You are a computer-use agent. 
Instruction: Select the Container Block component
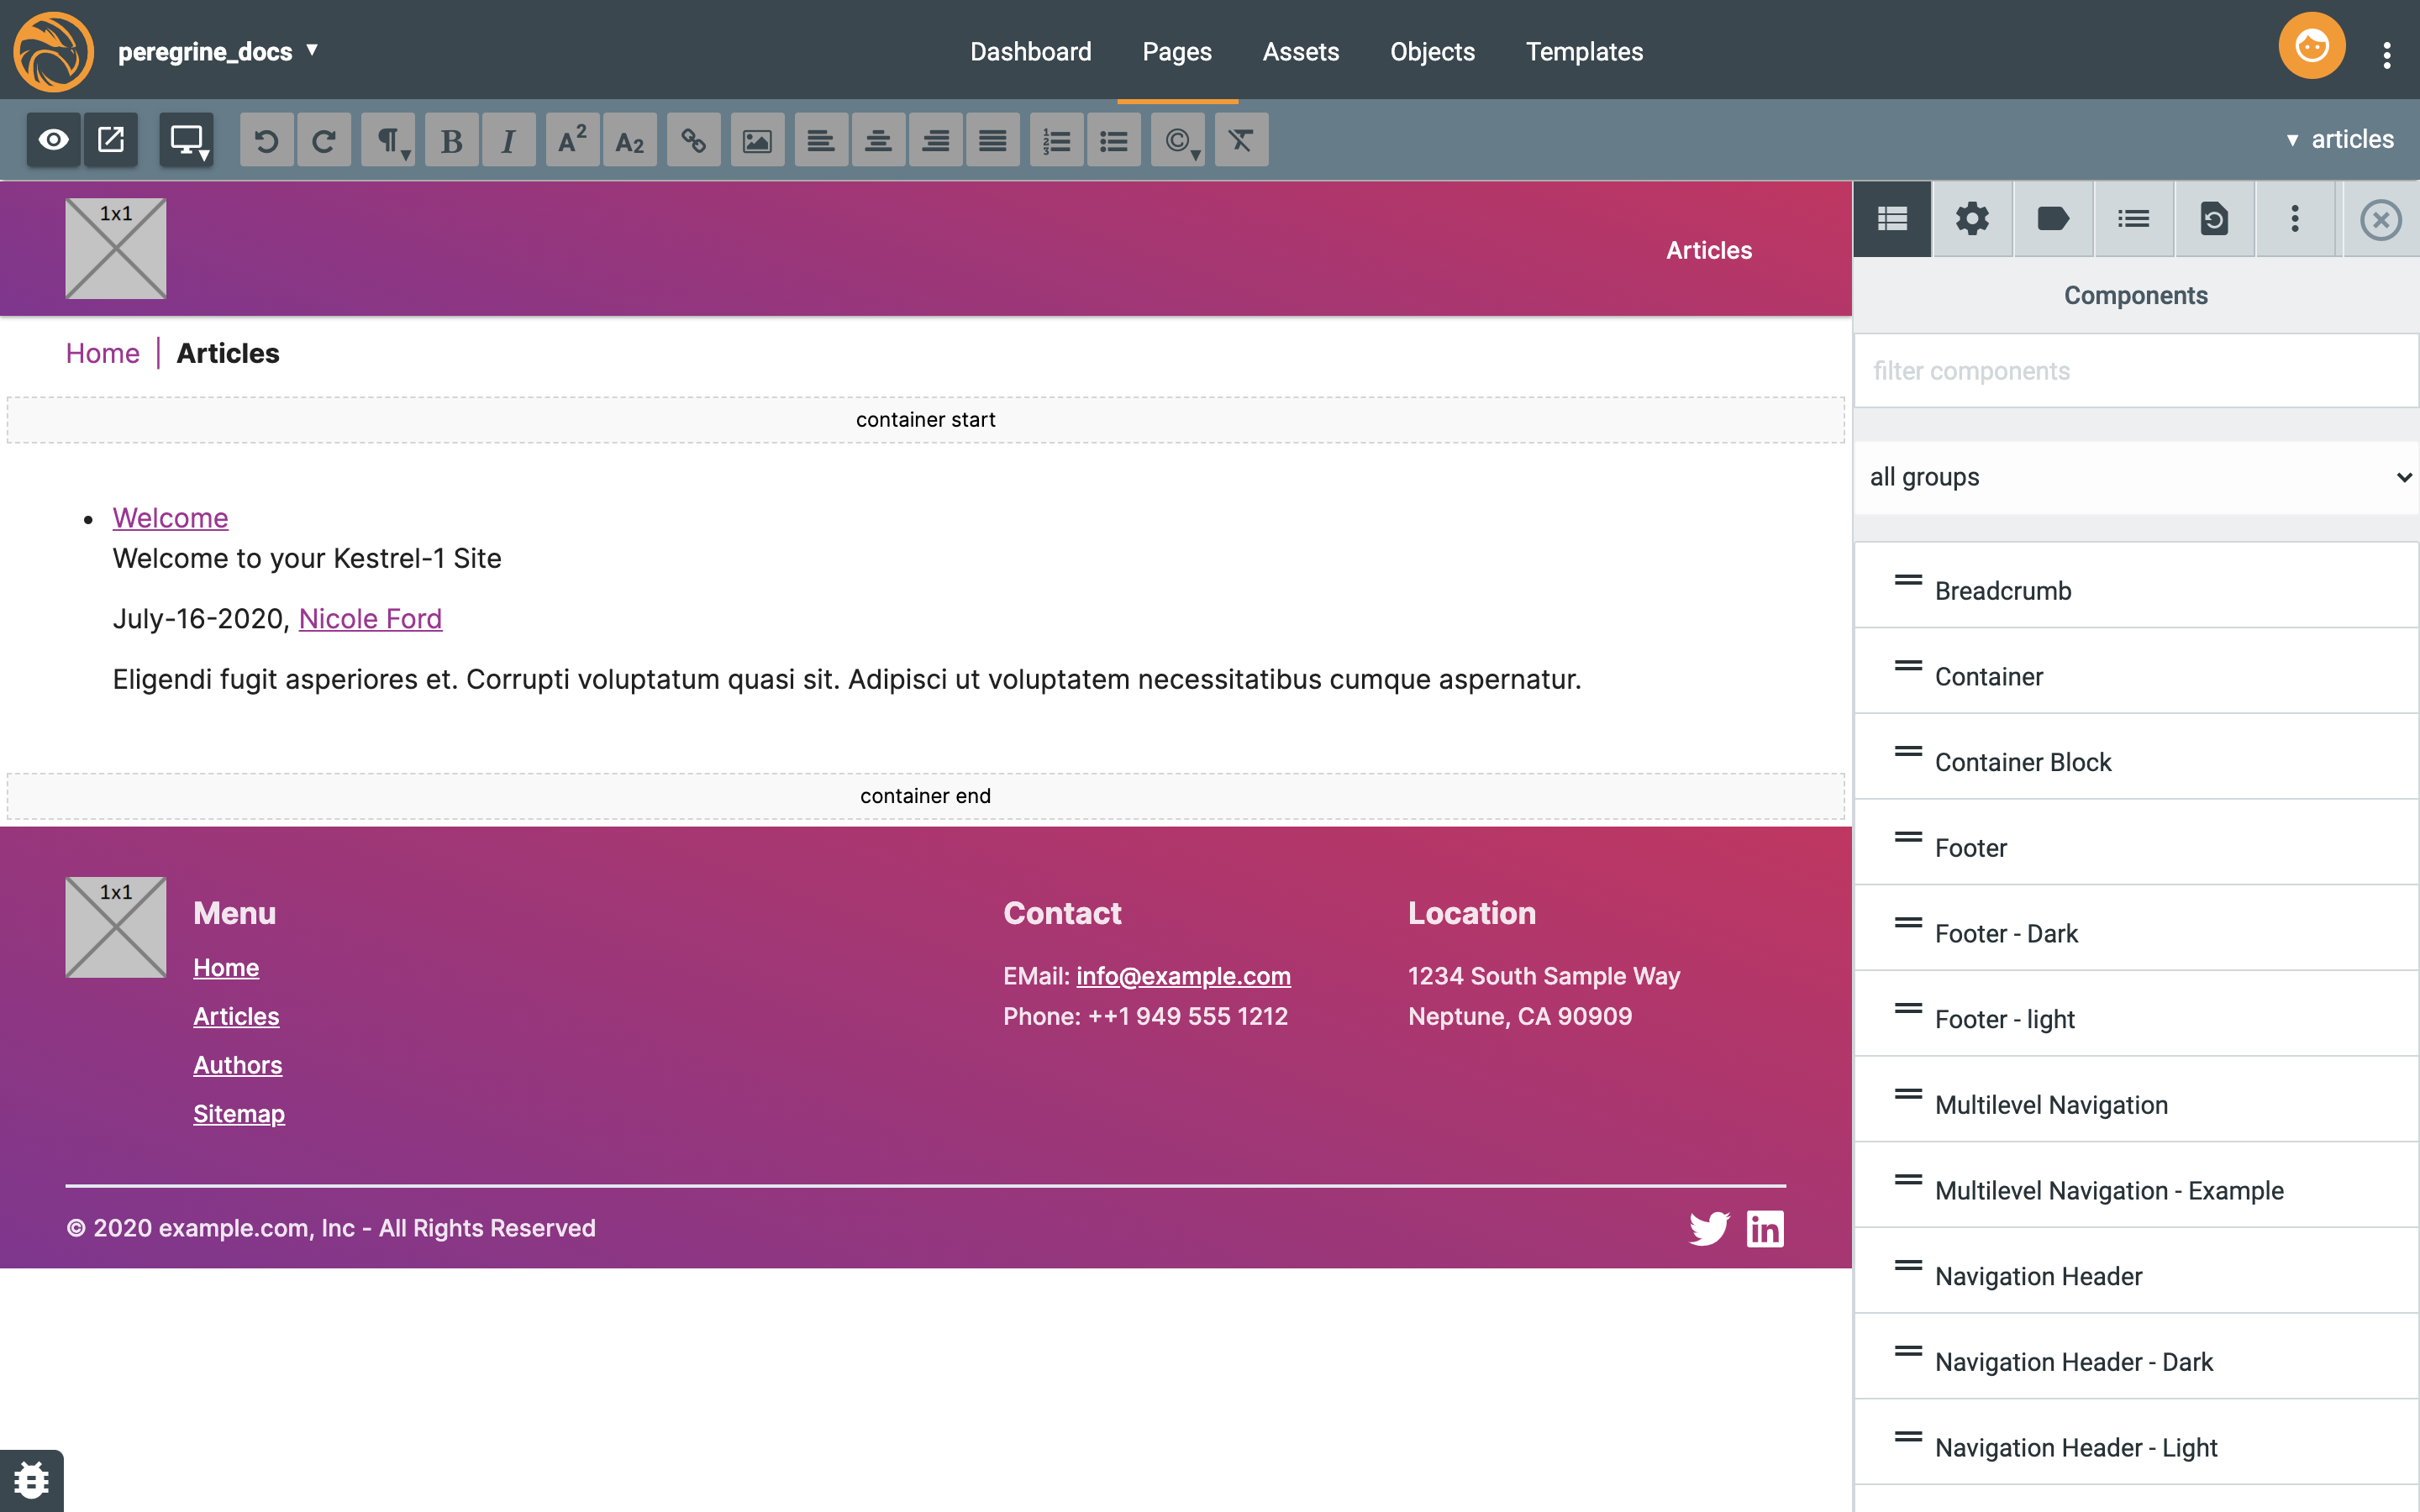coord(2022,762)
